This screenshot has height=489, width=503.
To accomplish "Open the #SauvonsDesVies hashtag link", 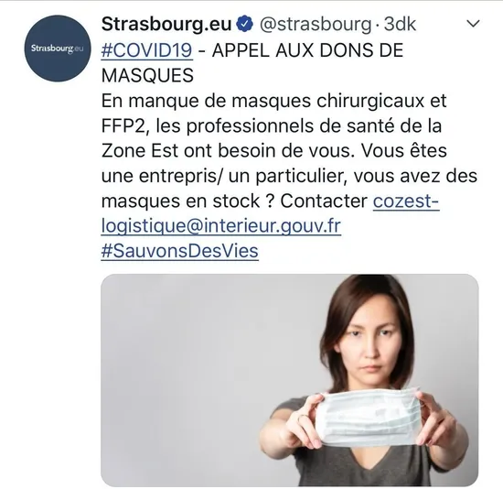I will coord(179,251).
